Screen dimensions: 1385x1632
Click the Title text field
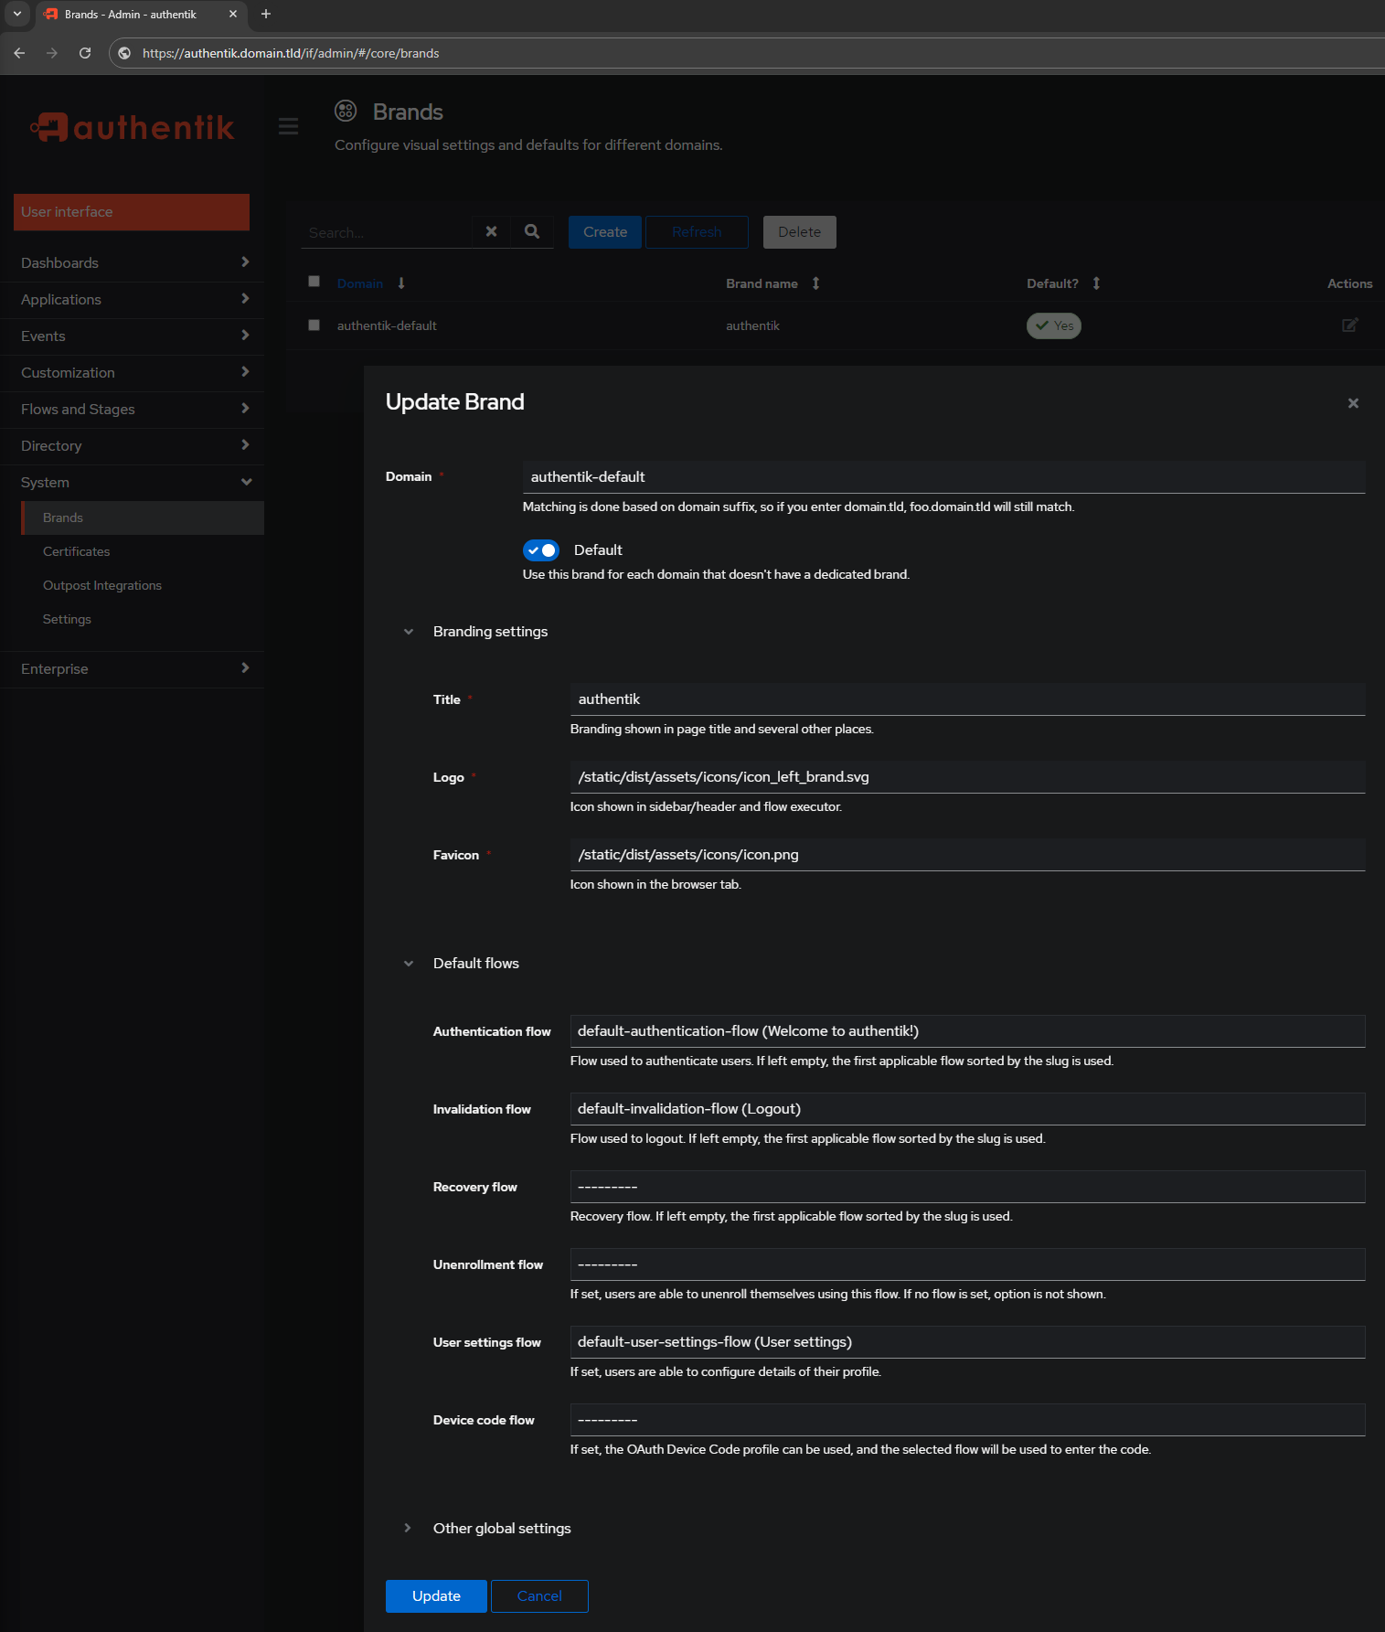[x=967, y=699]
